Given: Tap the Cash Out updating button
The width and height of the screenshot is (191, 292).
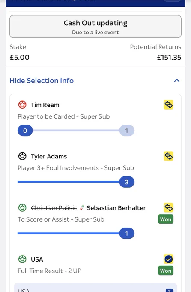Looking at the screenshot, I should tap(95, 27).
